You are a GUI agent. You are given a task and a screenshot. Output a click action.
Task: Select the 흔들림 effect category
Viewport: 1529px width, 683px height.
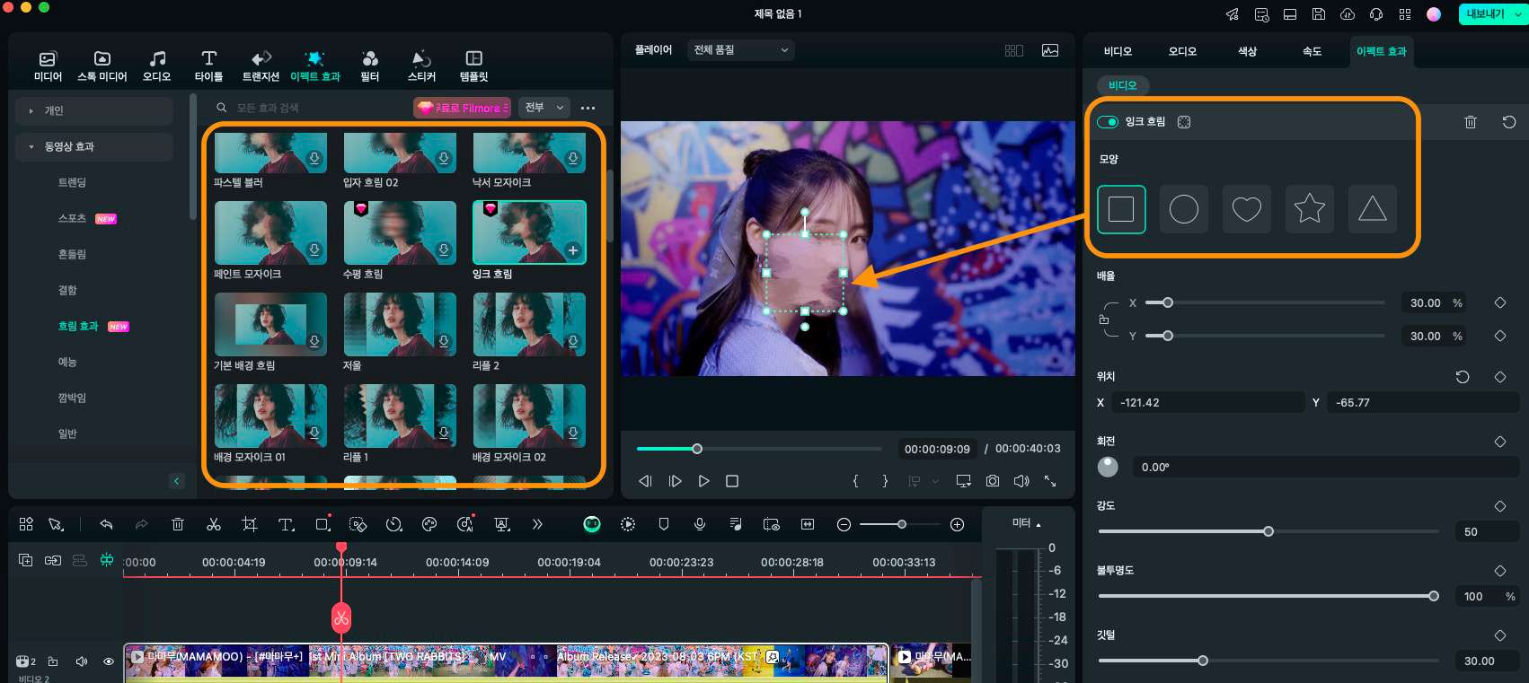(72, 254)
